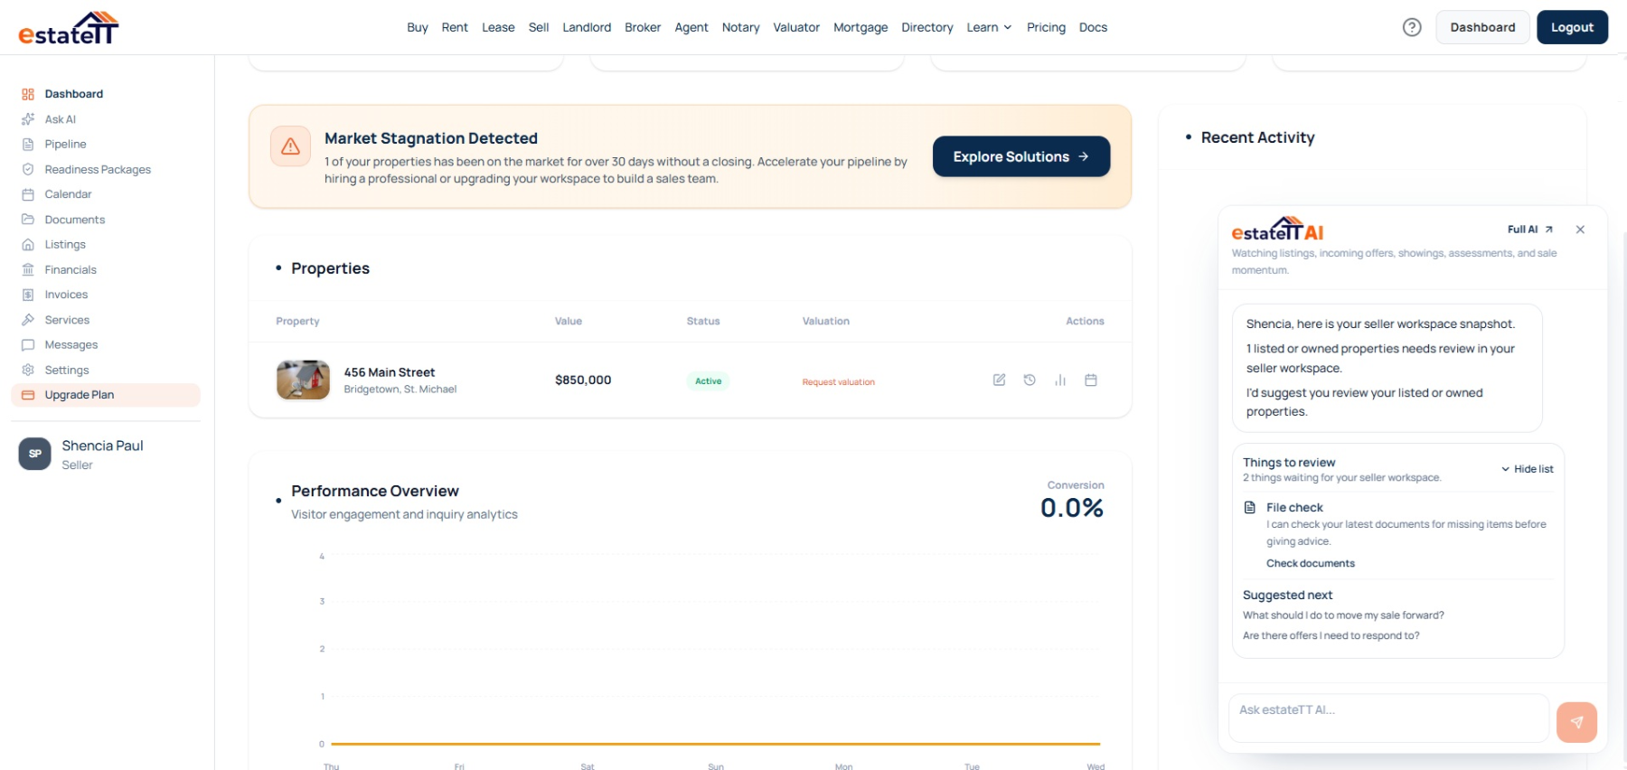Image resolution: width=1627 pixels, height=770 pixels.
Task: Click the Request valuation link
Action: 839,381
